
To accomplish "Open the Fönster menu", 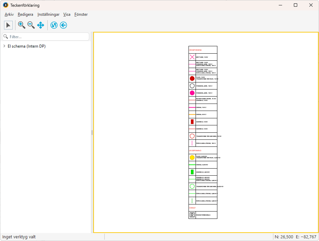I will (81, 14).
